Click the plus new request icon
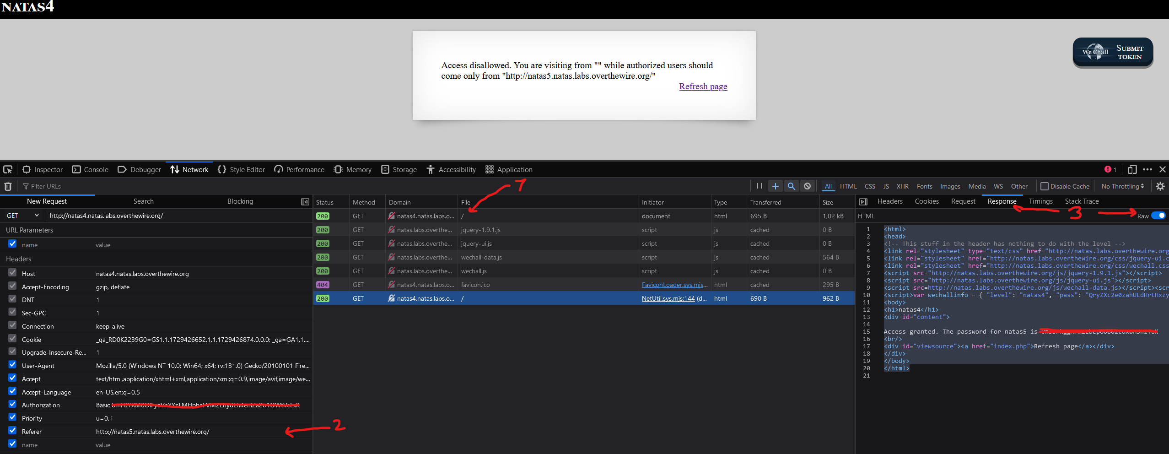The image size is (1169, 454). 776,186
